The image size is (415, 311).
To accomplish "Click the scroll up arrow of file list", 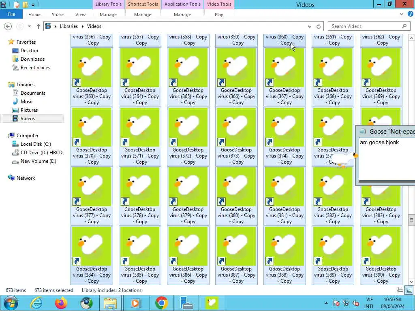I will tap(411, 38).
